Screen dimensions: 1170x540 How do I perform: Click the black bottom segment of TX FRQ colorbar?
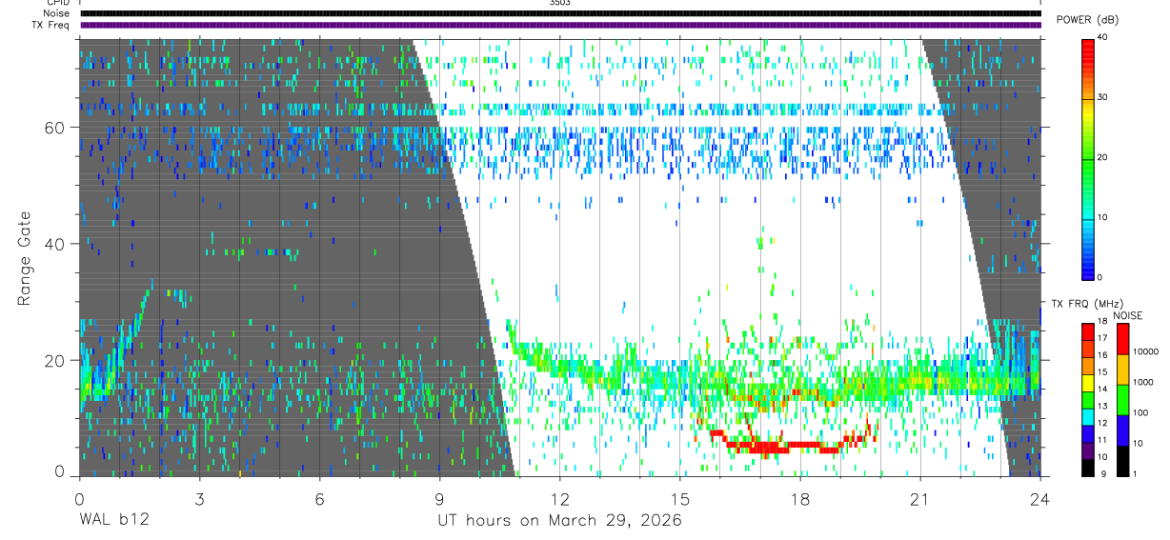click(x=1088, y=468)
